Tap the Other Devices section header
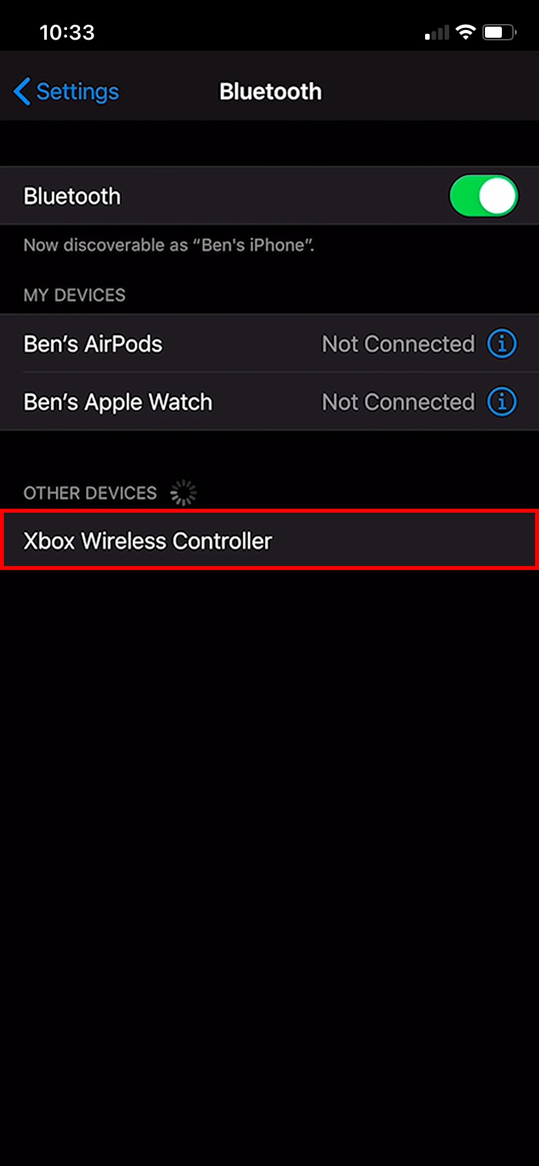This screenshot has height=1166, width=539. pos(90,493)
